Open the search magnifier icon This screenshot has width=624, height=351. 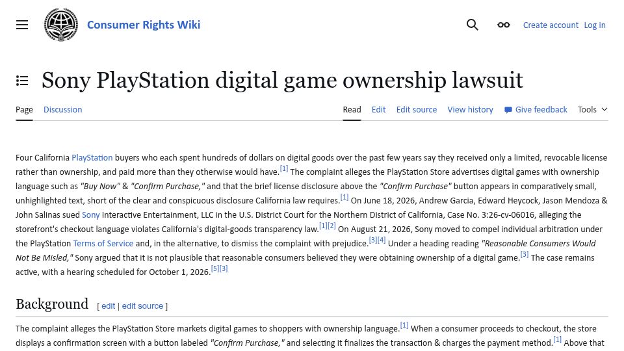click(x=472, y=25)
